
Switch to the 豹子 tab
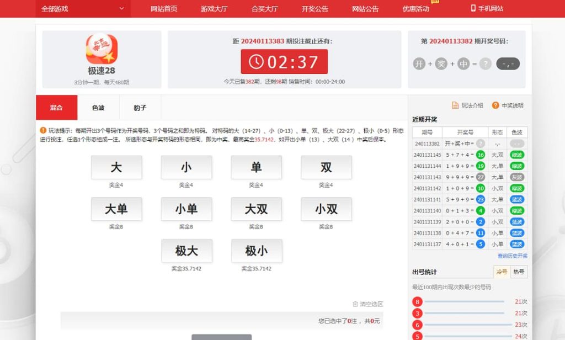click(140, 108)
